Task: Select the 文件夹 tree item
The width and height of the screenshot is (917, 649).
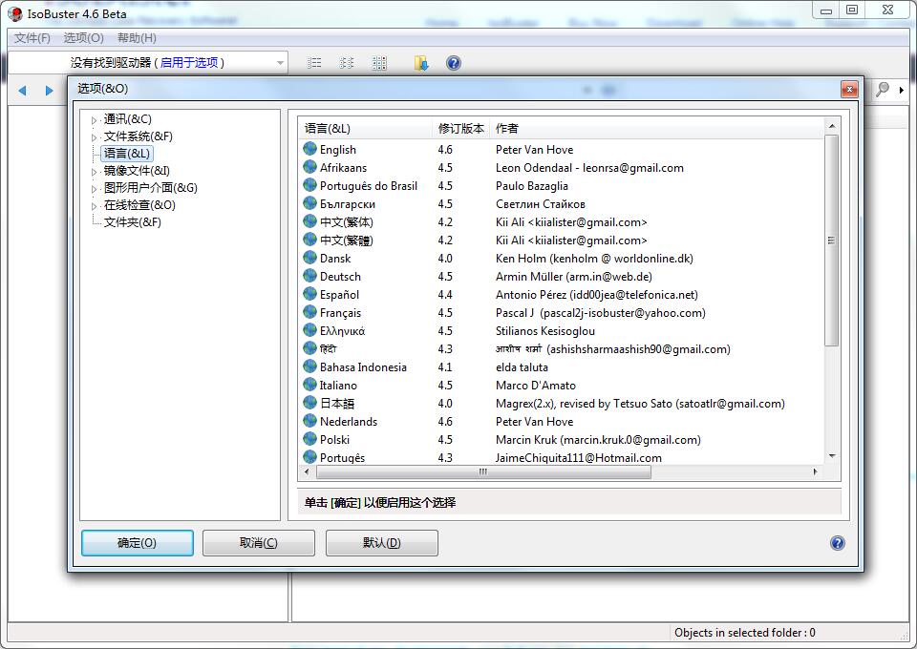Action: [132, 222]
